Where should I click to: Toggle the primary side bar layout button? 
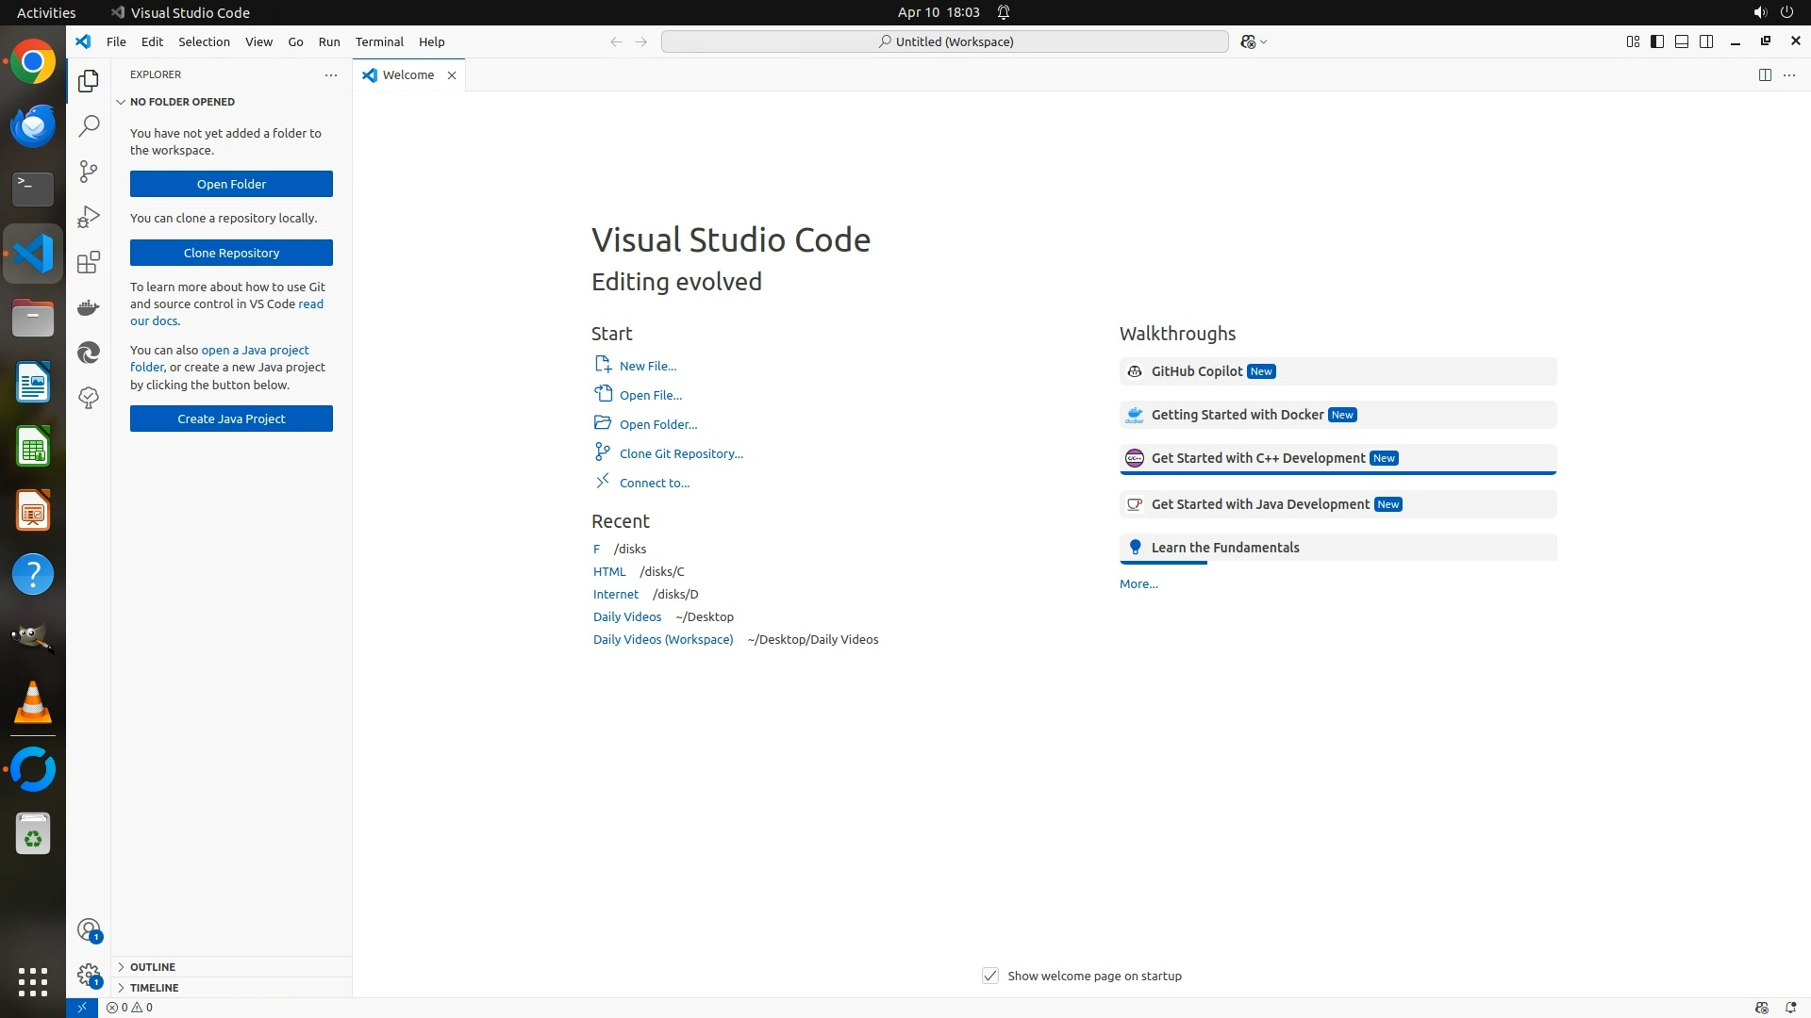click(1657, 41)
